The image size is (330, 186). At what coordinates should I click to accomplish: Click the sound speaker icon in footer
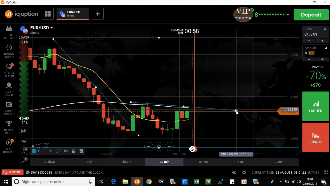pyautogui.click(x=234, y=172)
